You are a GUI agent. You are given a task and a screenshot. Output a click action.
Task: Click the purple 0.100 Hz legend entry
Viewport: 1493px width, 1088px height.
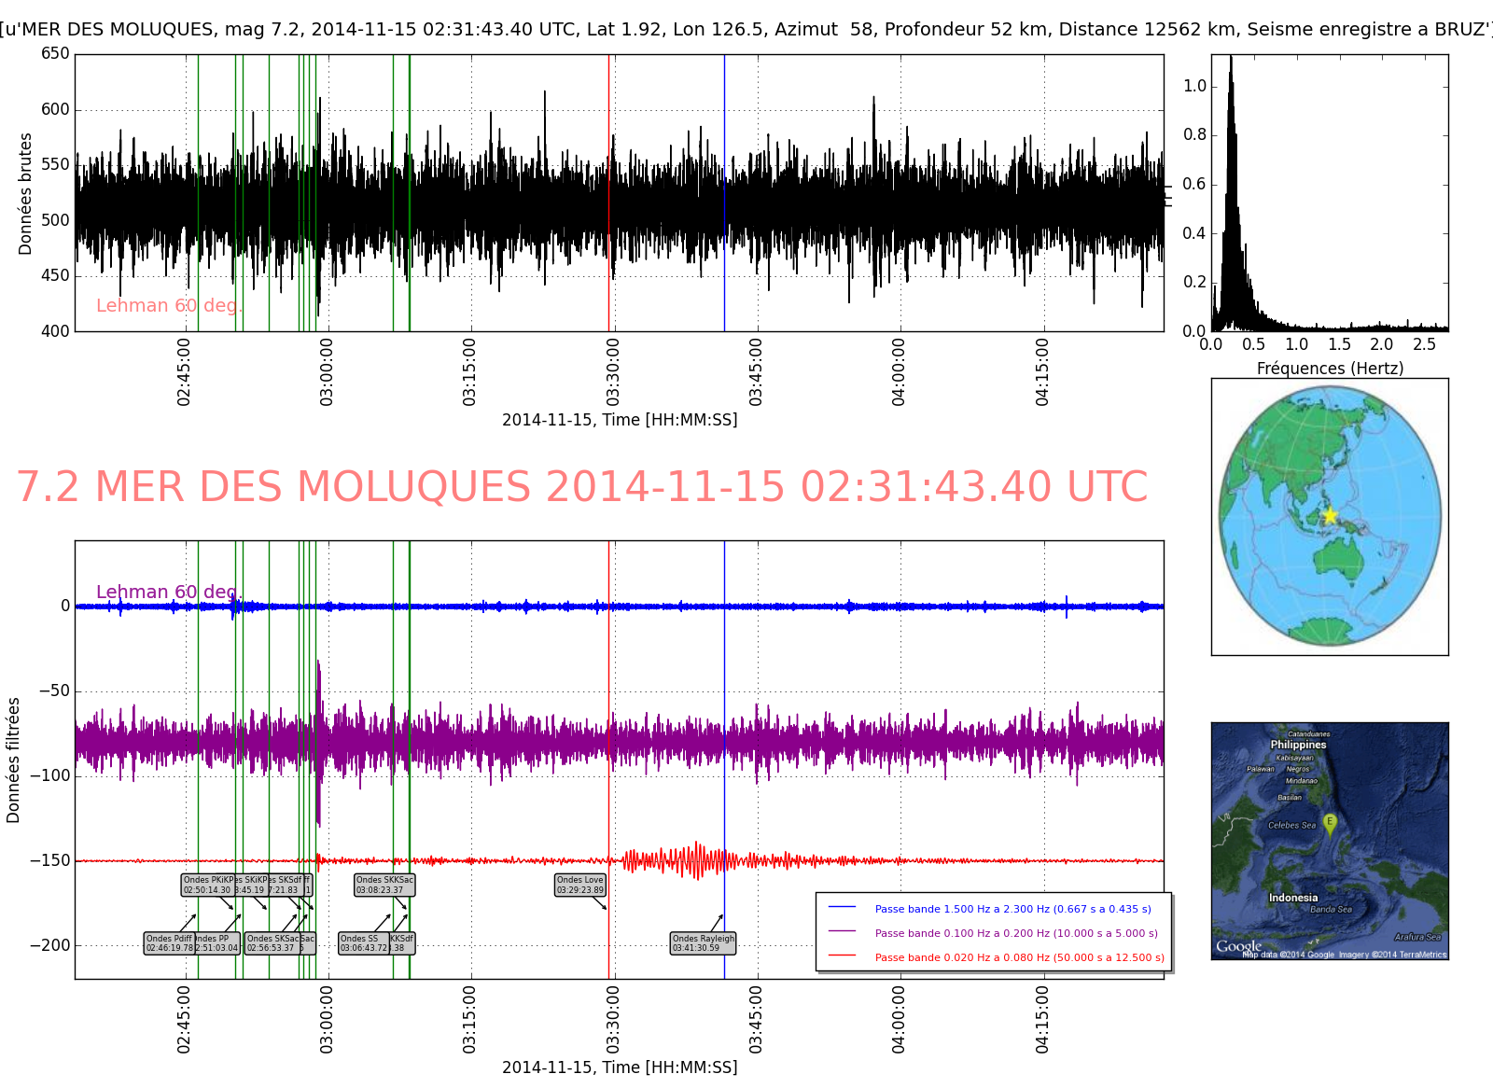(1015, 933)
